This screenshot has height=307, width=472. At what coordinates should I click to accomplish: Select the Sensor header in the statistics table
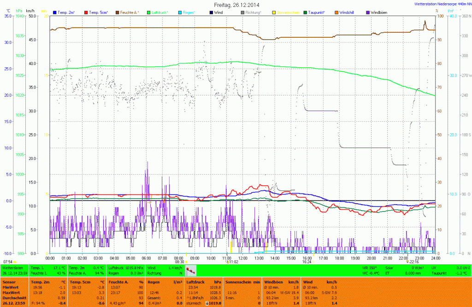(9, 281)
